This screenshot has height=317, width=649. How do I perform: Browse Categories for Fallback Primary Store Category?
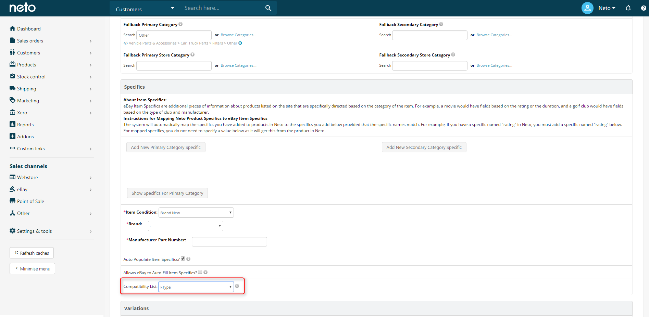(238, 65)
